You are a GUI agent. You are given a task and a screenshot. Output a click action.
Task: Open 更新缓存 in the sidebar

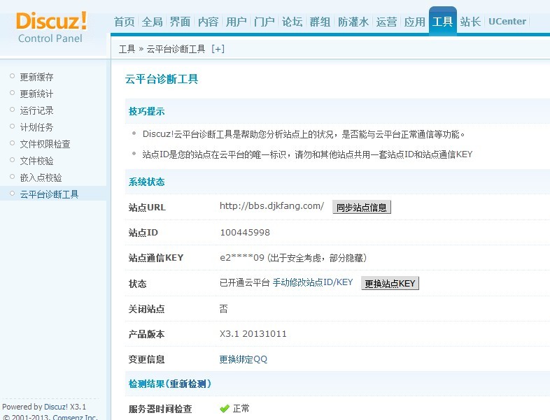point(36,77)
